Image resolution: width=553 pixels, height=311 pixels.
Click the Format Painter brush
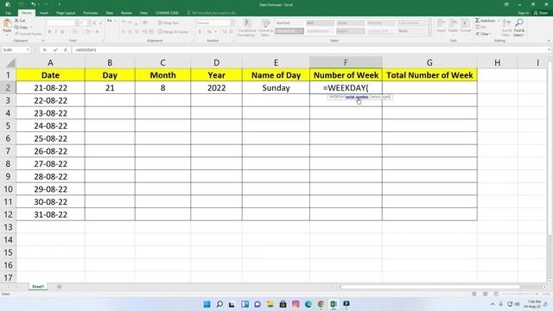click(16, 34)
